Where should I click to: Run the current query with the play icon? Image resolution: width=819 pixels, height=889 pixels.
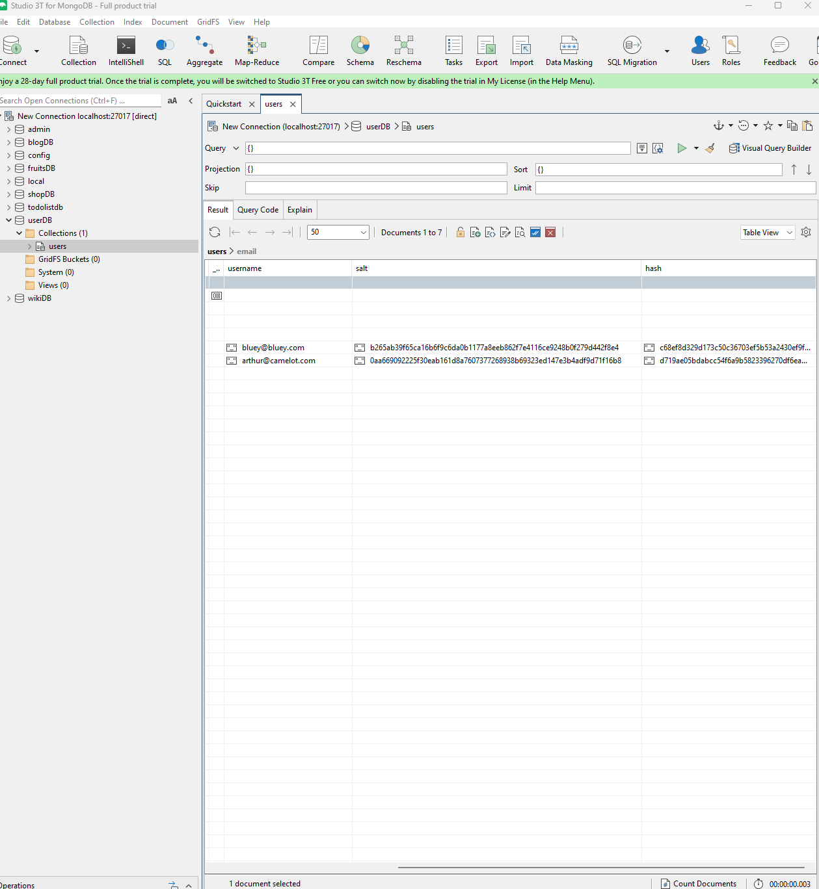coord(682,148)
